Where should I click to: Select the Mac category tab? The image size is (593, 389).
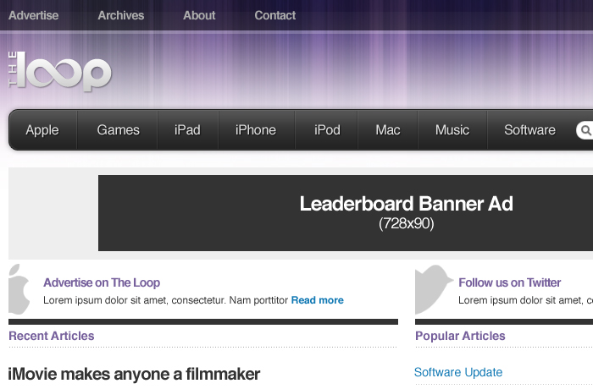click(388, 130)
